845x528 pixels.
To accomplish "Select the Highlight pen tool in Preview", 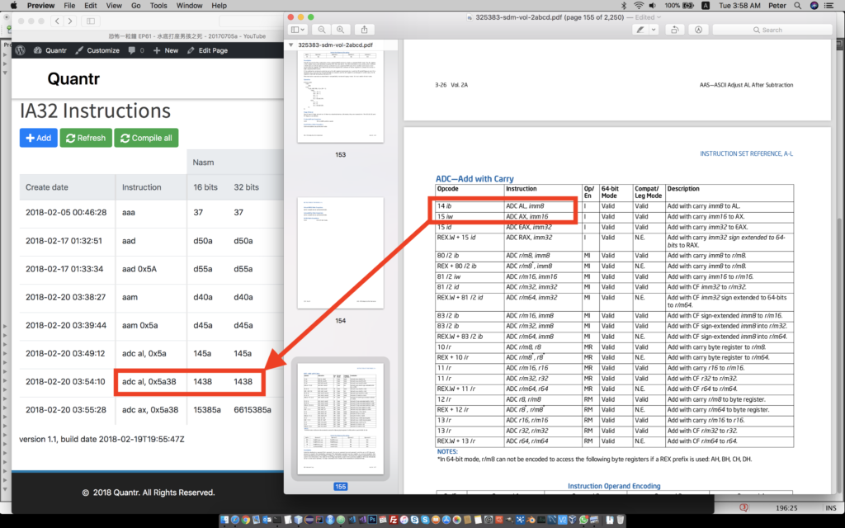I will pyautogui.click(x=640, y=30).
